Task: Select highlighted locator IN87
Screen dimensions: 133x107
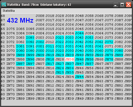Action: pyautogui.click(x=20, y=64)
